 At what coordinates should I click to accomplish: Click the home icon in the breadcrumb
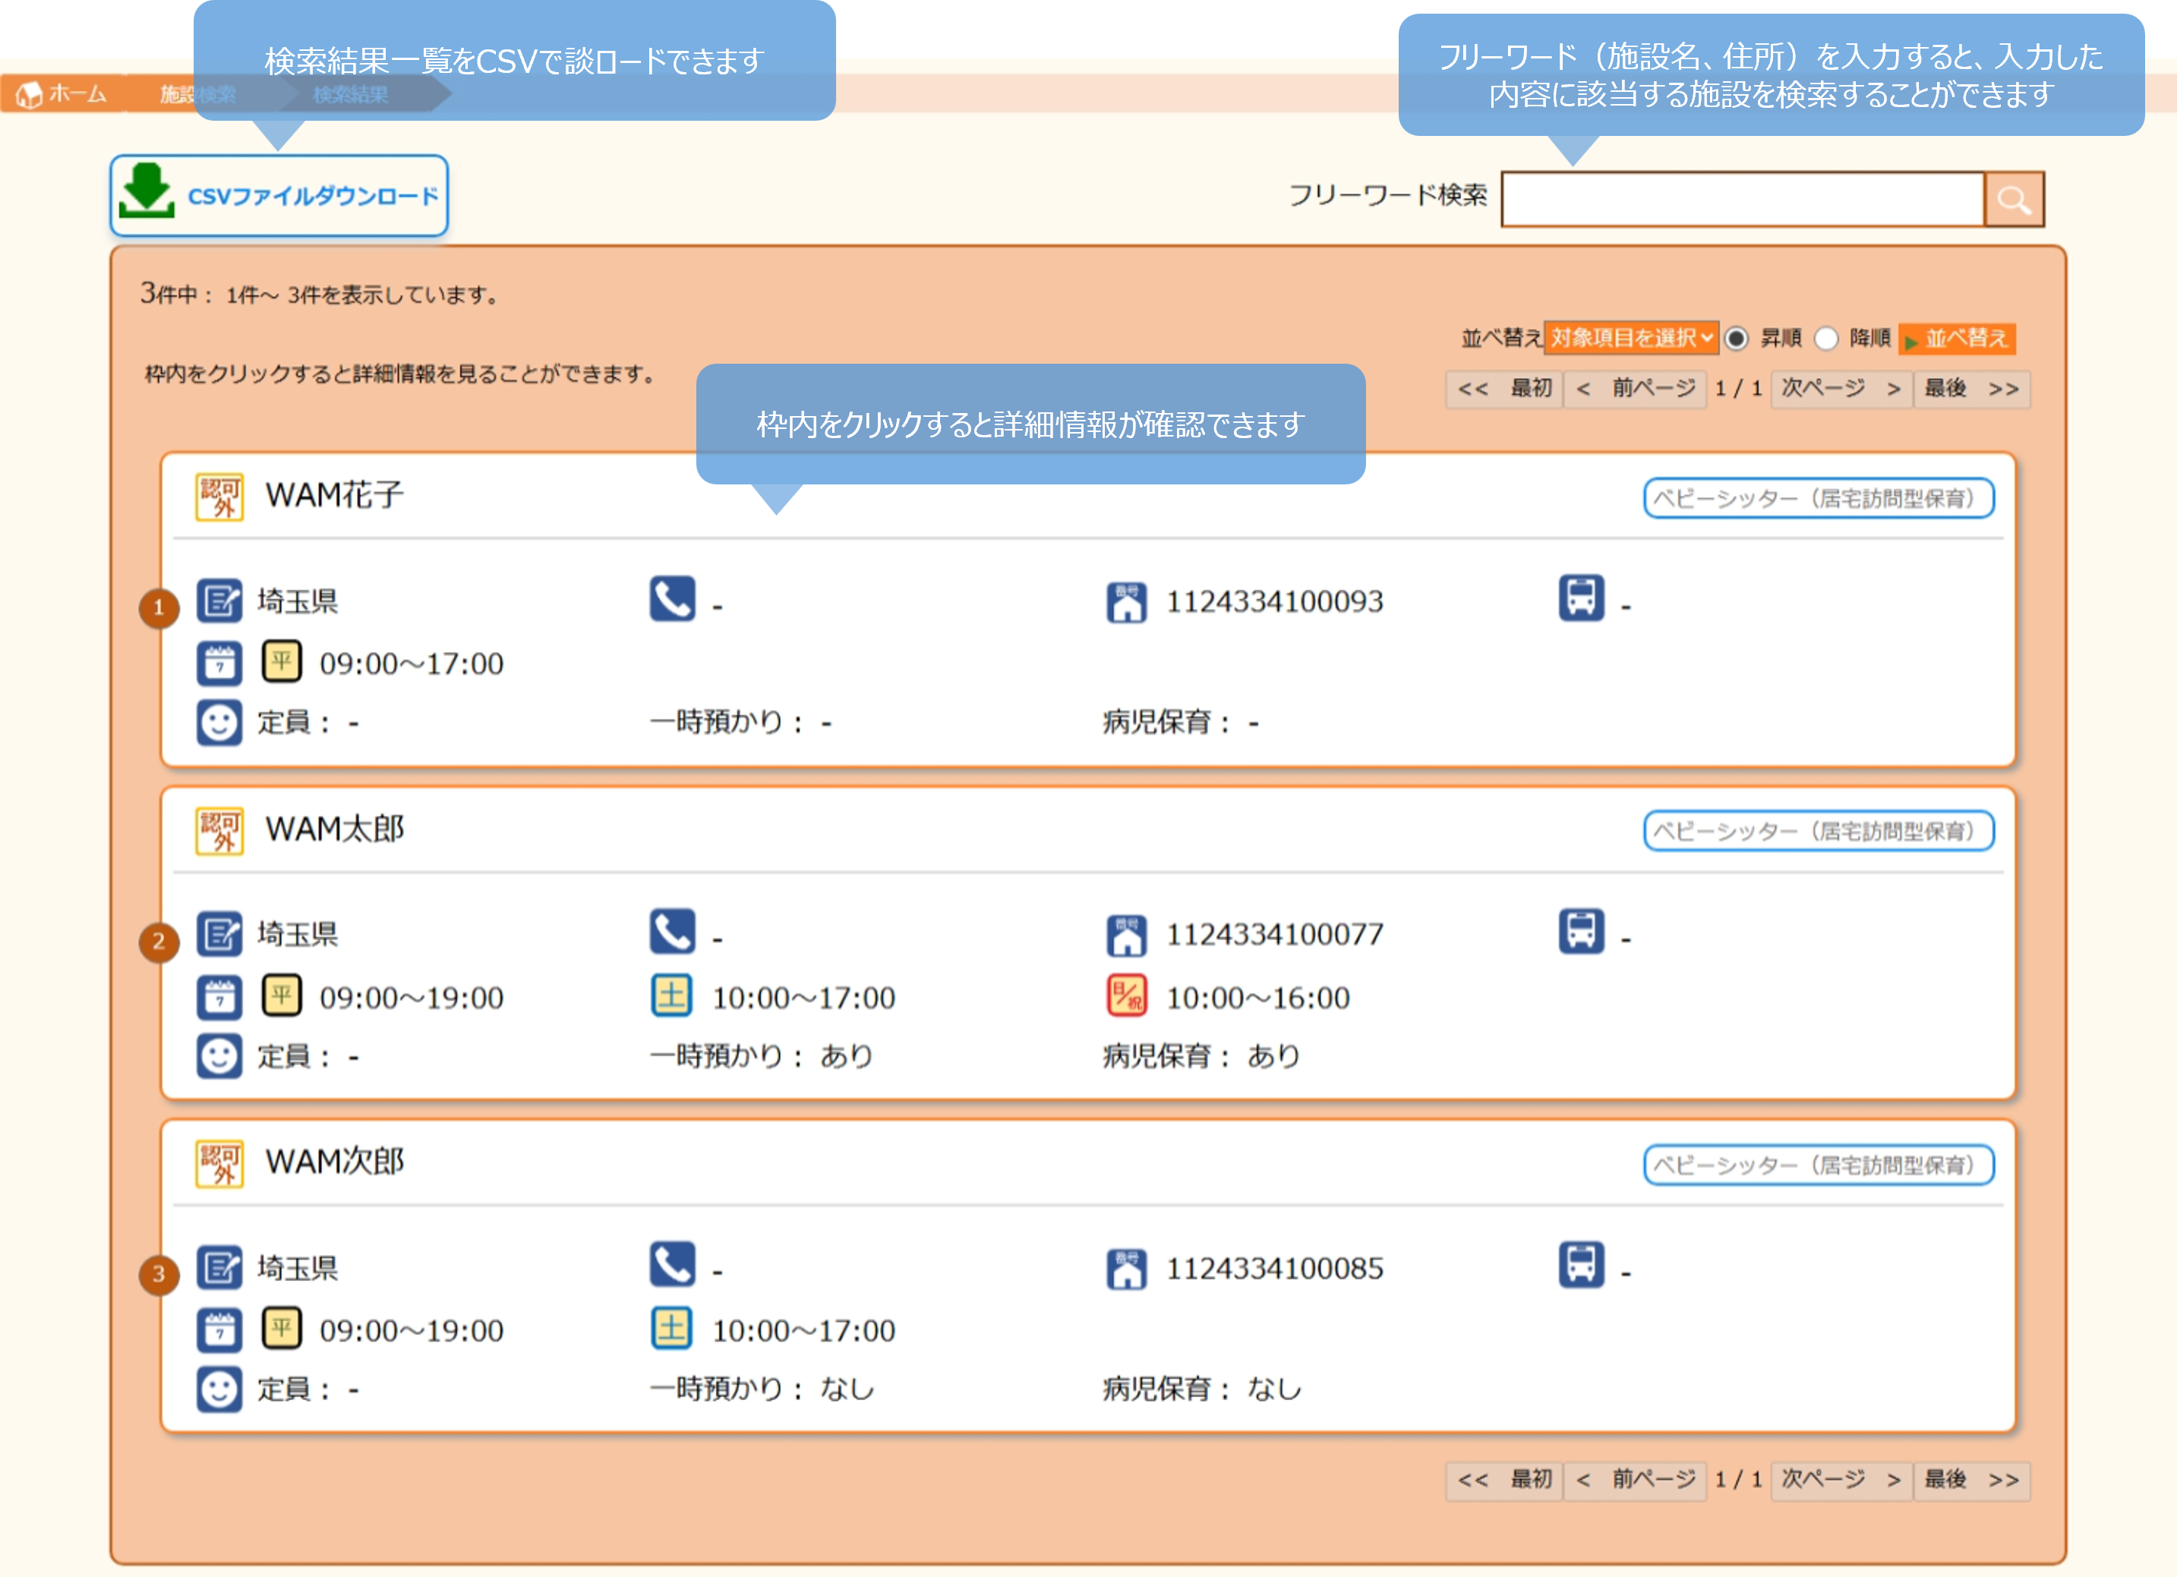tap(29, 94)
